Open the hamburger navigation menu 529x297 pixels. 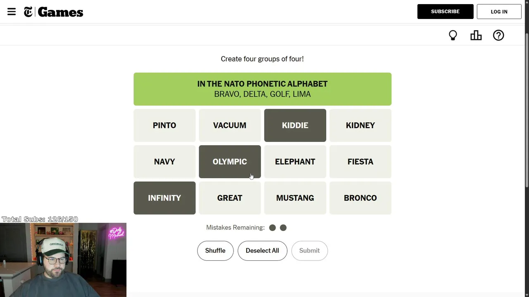12,12
